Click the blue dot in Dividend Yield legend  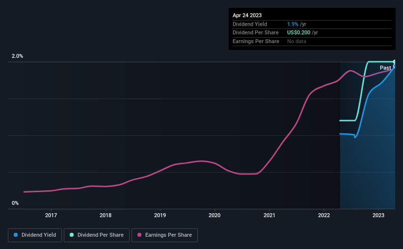[x=16, y=235]
